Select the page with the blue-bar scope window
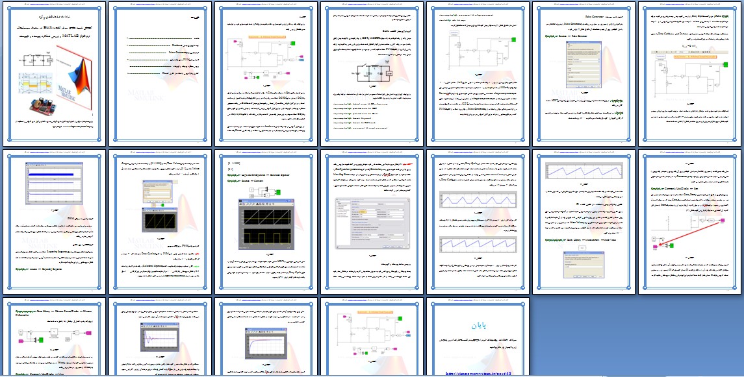The image size is (744, 377). click(x=53, y=222)
